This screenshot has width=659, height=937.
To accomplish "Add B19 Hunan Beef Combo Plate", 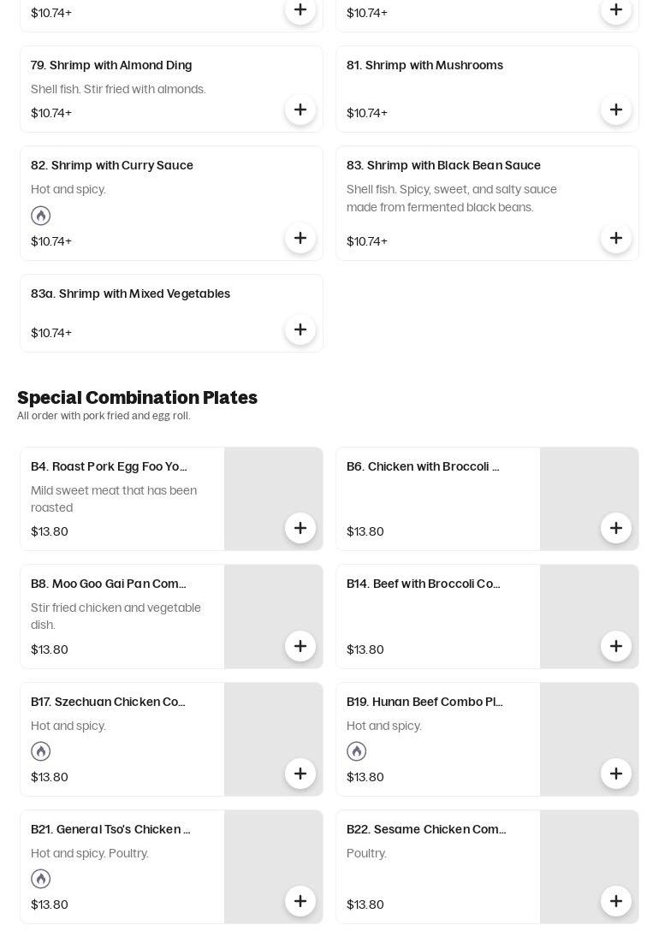I will tap(616, 774).
